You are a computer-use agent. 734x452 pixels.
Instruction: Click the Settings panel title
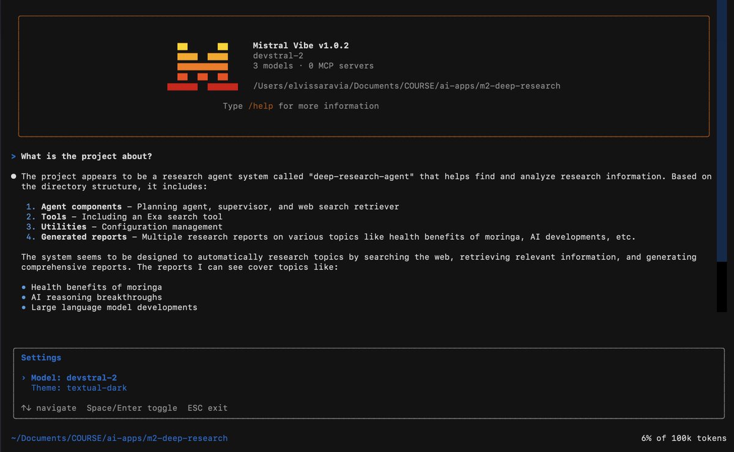click(x=41, y=358)
